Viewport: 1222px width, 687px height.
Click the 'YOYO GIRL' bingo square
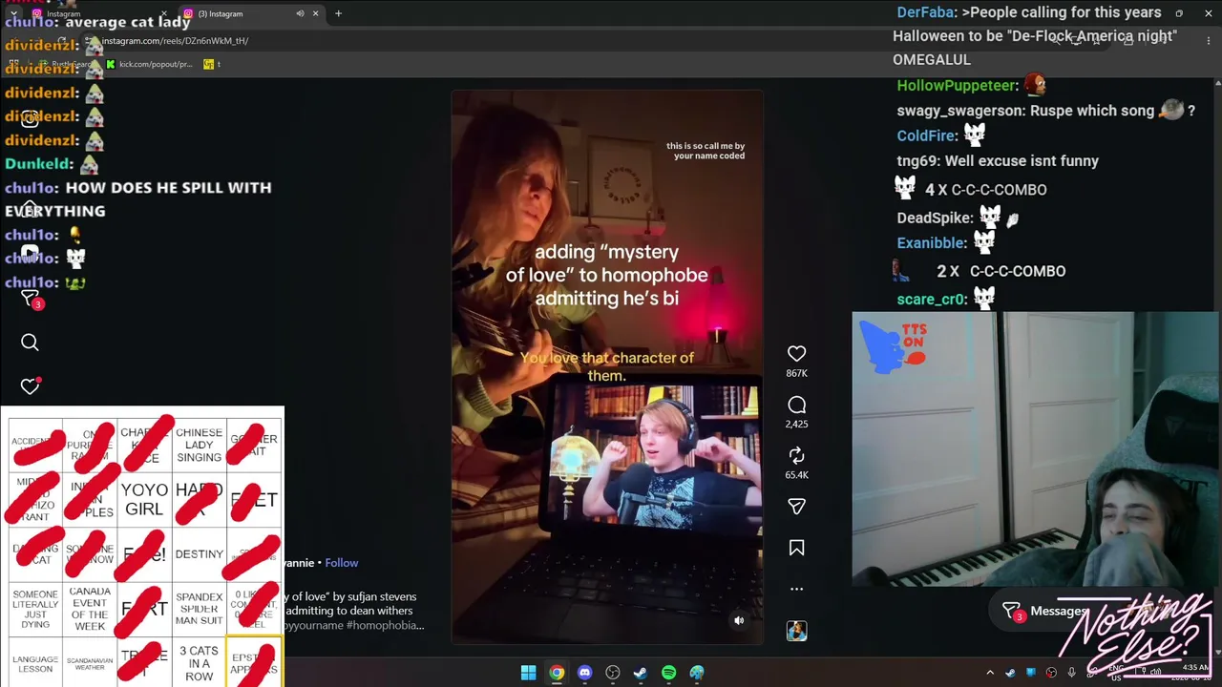144,499
